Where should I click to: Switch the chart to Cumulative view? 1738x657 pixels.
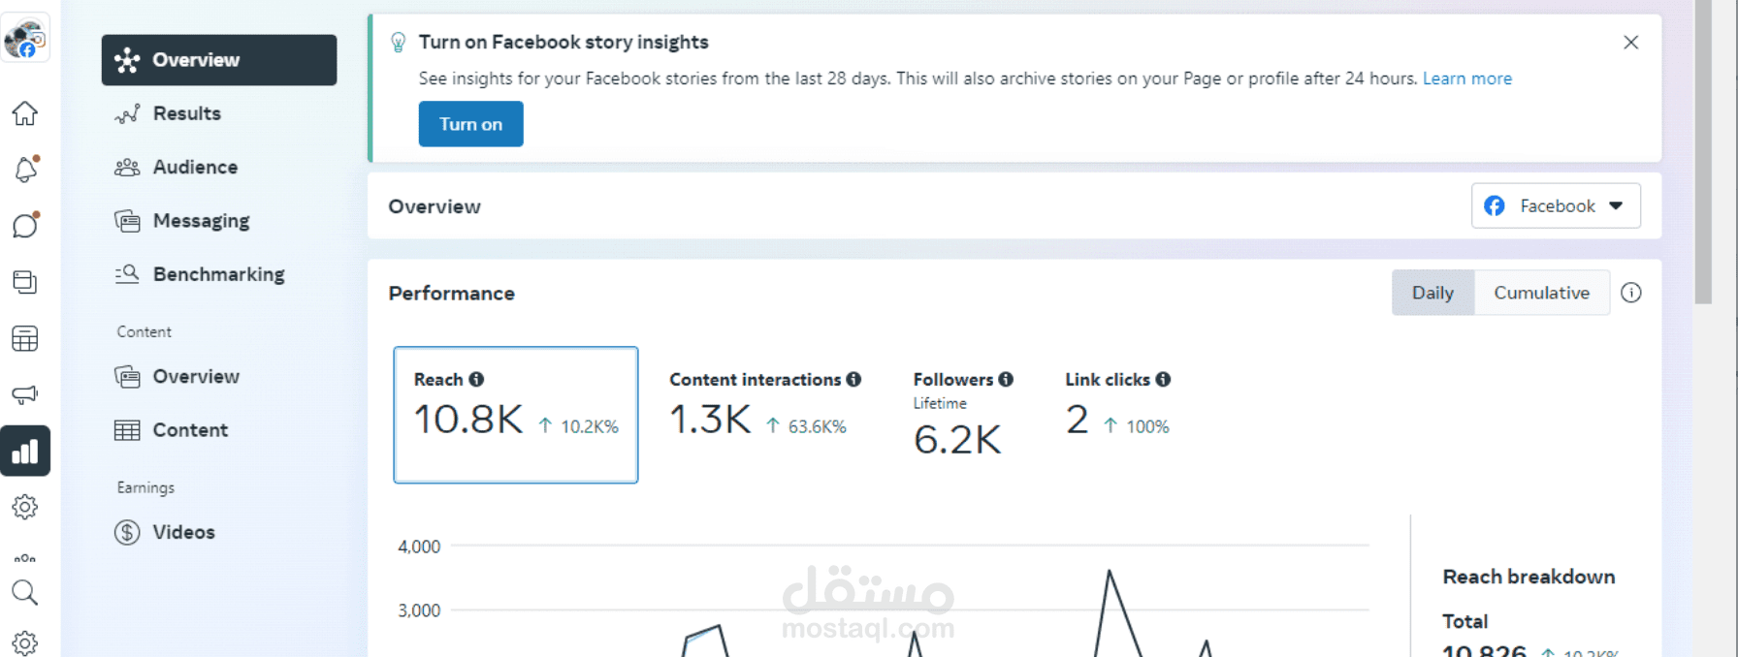click(x=1541, y=293)
